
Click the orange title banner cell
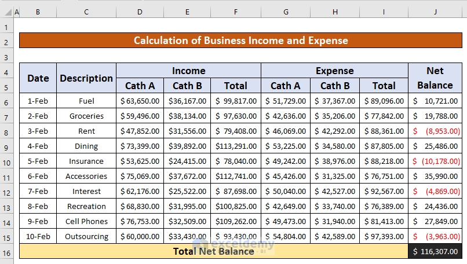[x=240, y=41]
